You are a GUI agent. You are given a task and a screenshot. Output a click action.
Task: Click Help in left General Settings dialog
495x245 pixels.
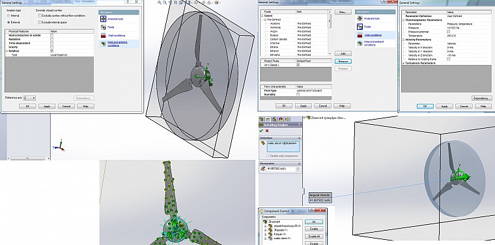(85, 107)
